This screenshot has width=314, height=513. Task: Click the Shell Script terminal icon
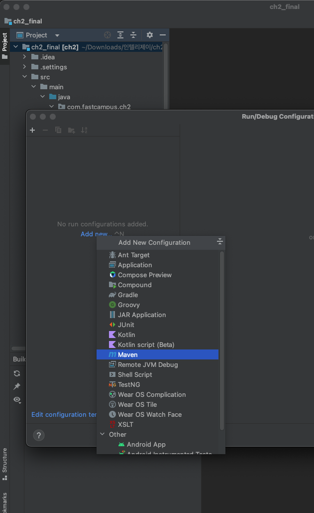tap(112, 374)
